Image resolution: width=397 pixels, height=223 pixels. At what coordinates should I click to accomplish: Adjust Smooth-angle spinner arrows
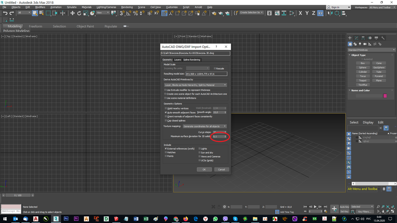[225, 112]
